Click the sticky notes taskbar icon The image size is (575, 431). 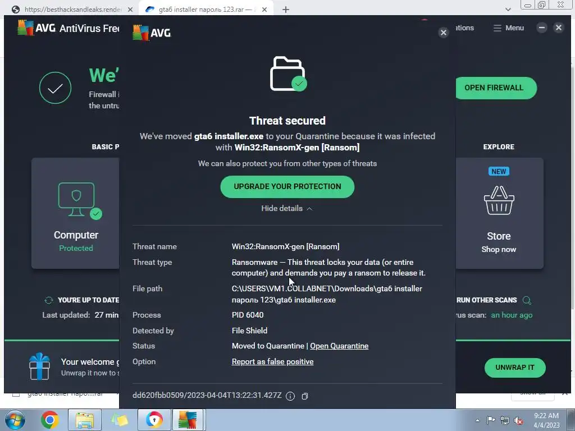pos(120,420)
